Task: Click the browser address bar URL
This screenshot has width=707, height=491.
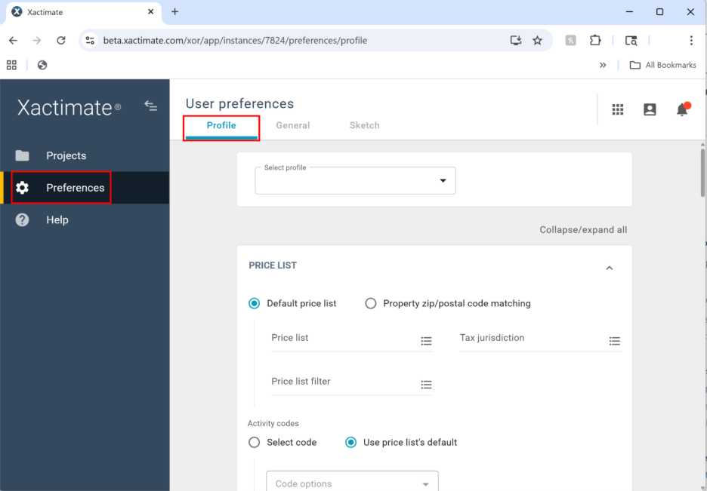Action: (235, 41)
